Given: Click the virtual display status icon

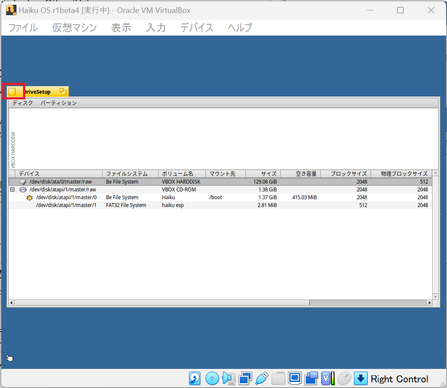Looking at the screenshot, I should coord(295,378).
